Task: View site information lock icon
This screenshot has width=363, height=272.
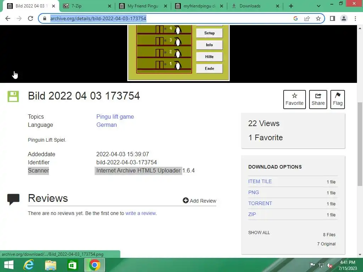Action: click(45, 18)
